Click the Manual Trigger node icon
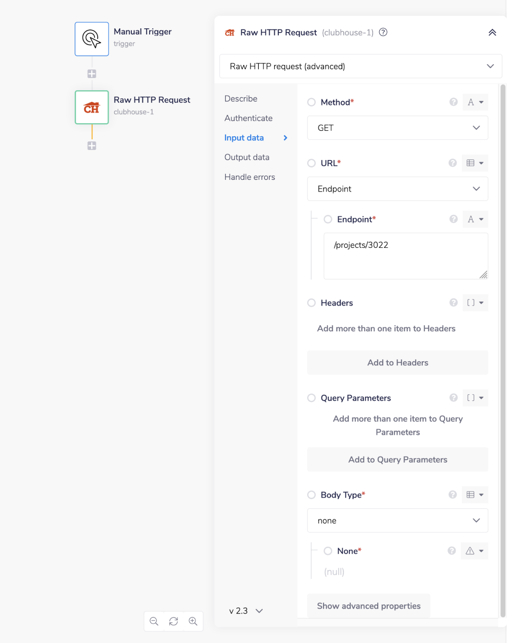 [x=92, y=39]
